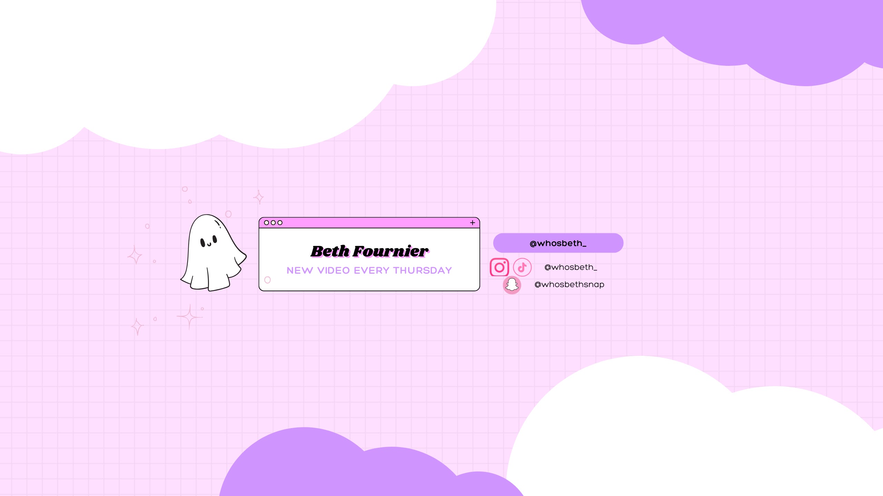Viewport: 883px width, 496px height.
Task: Click the TikTok logo icon
Action: [x=522, y=267]
